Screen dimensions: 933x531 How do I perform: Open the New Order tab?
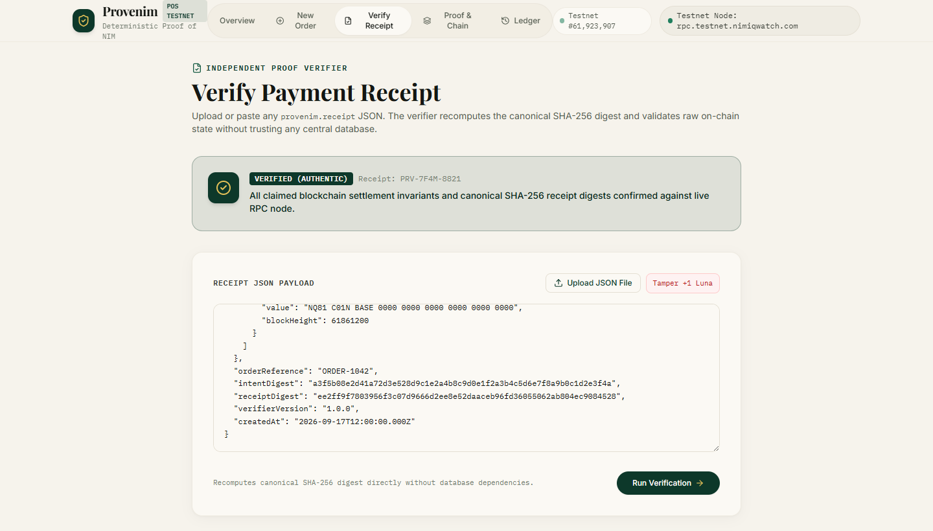pos(297,21)
